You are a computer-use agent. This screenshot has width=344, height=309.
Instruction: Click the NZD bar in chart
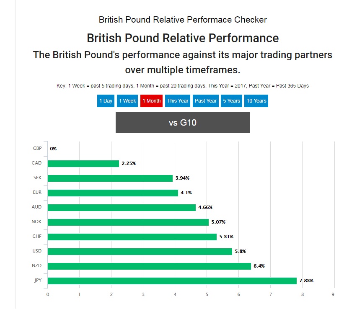tap(149, 266)
